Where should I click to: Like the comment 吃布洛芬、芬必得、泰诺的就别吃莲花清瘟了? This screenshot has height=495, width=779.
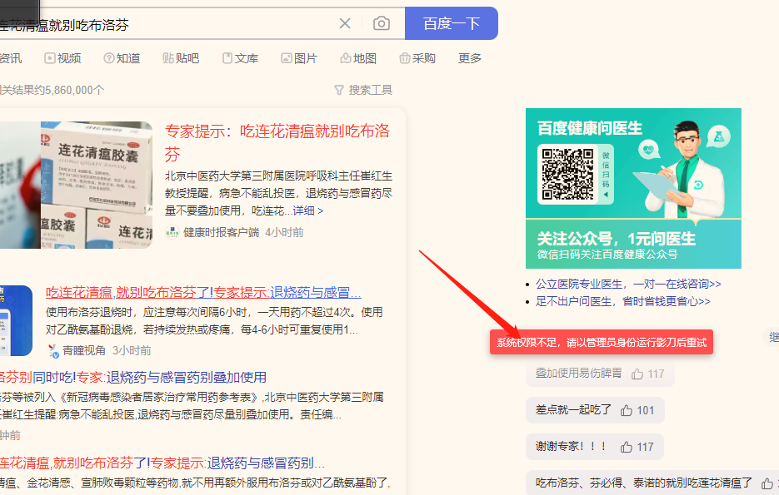coord(767,483)
